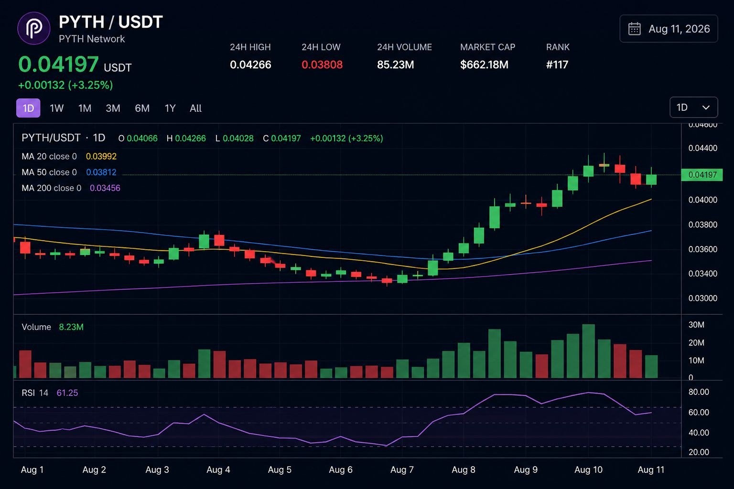This screenshot has width=734, height=489.
Task: Click the PYTH Network subtitle
Action: click(92, 39)
